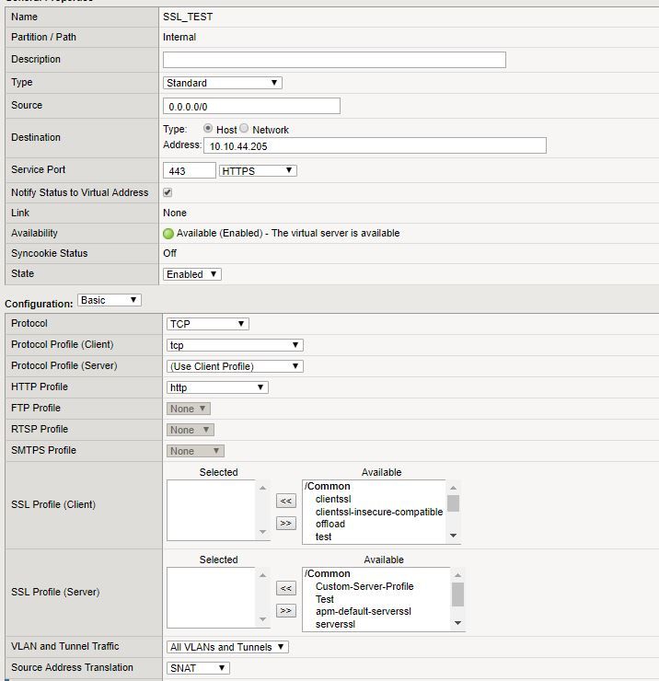Open the Service Port HTTPS dropdown
The height and width of the screenshot is (681, 659).
[258, 170]
